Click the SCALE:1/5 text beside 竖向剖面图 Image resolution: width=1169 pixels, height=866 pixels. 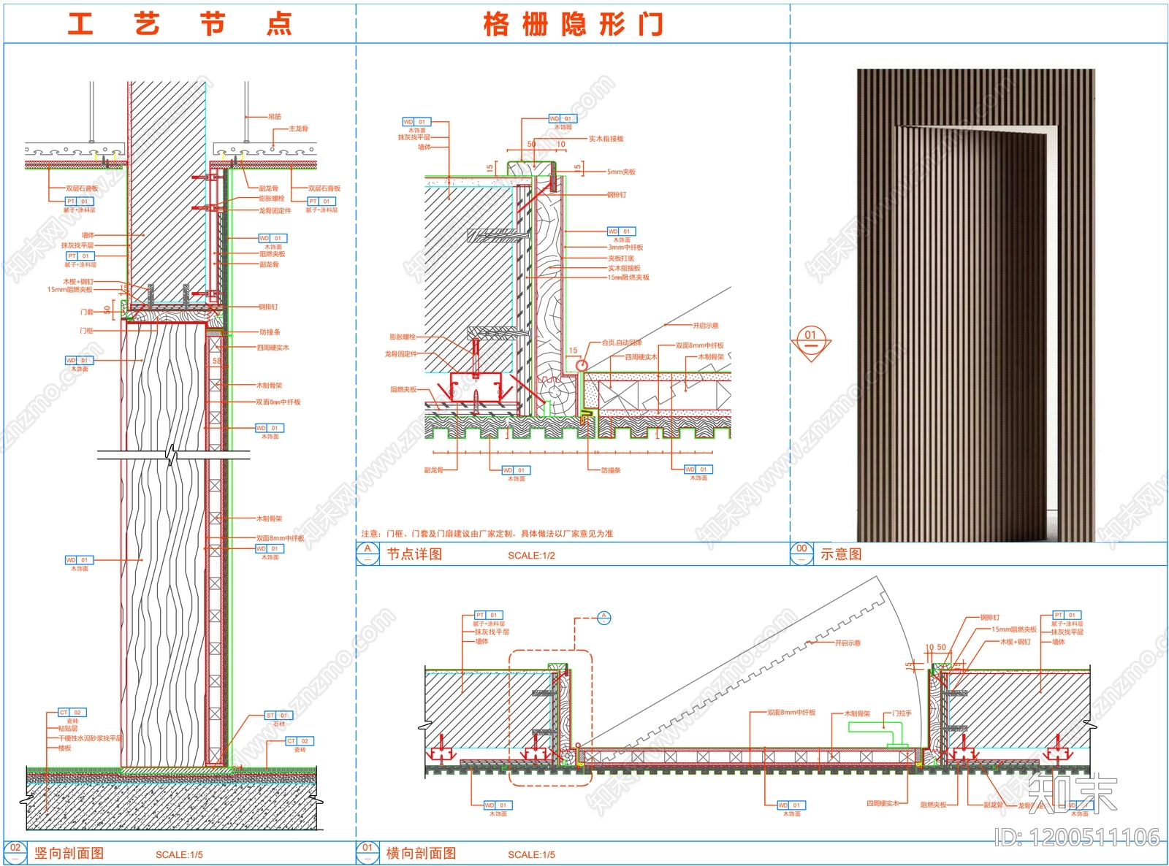click(179, 854)
